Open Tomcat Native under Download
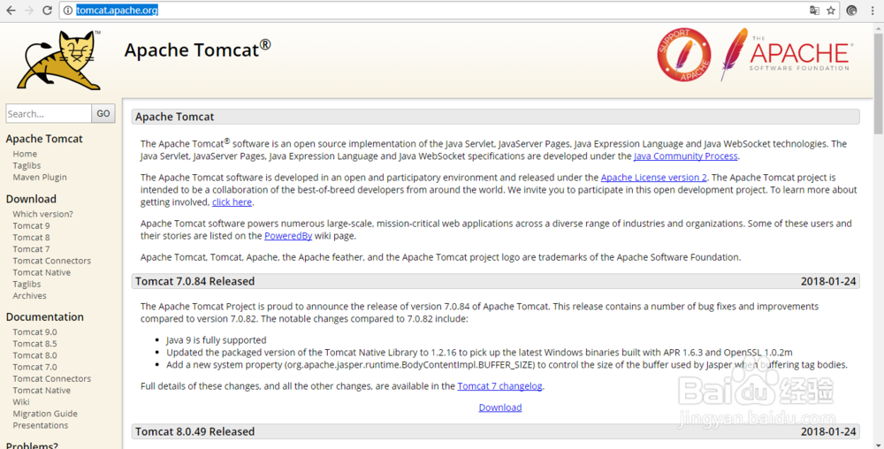Screen dimensions: 884x449 (x=42, y=272)
